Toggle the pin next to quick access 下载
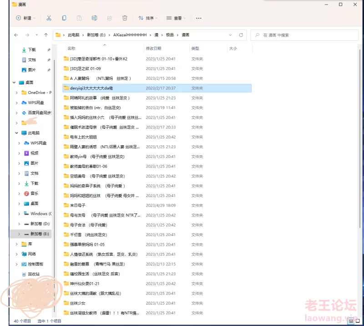364x326 pixels. click(x=49, y=50)
